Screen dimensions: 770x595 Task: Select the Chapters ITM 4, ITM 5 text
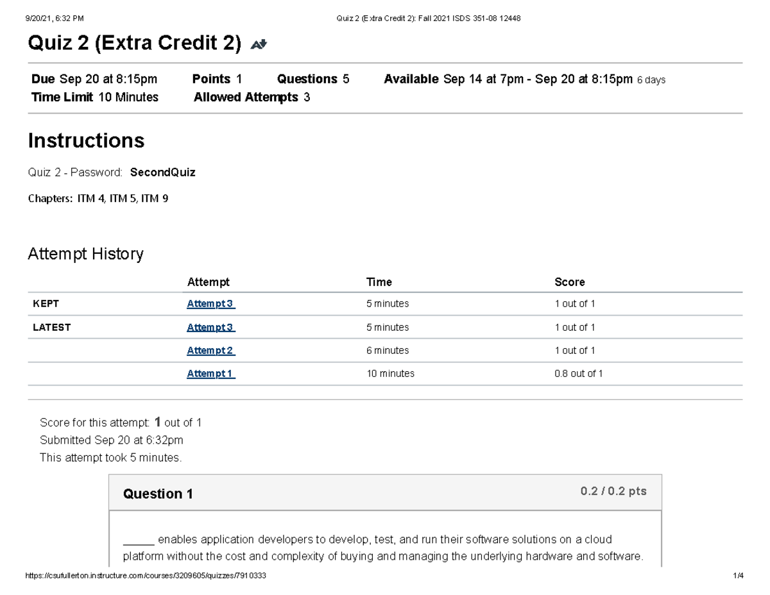[x=98, y=198]
